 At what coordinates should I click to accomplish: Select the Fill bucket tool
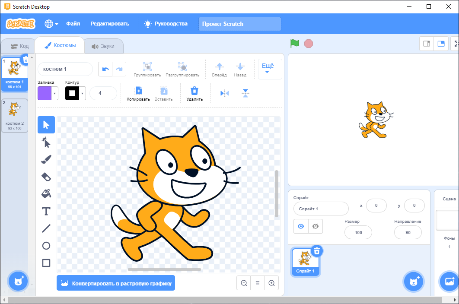pyautogui.click(x=46, y=194)
